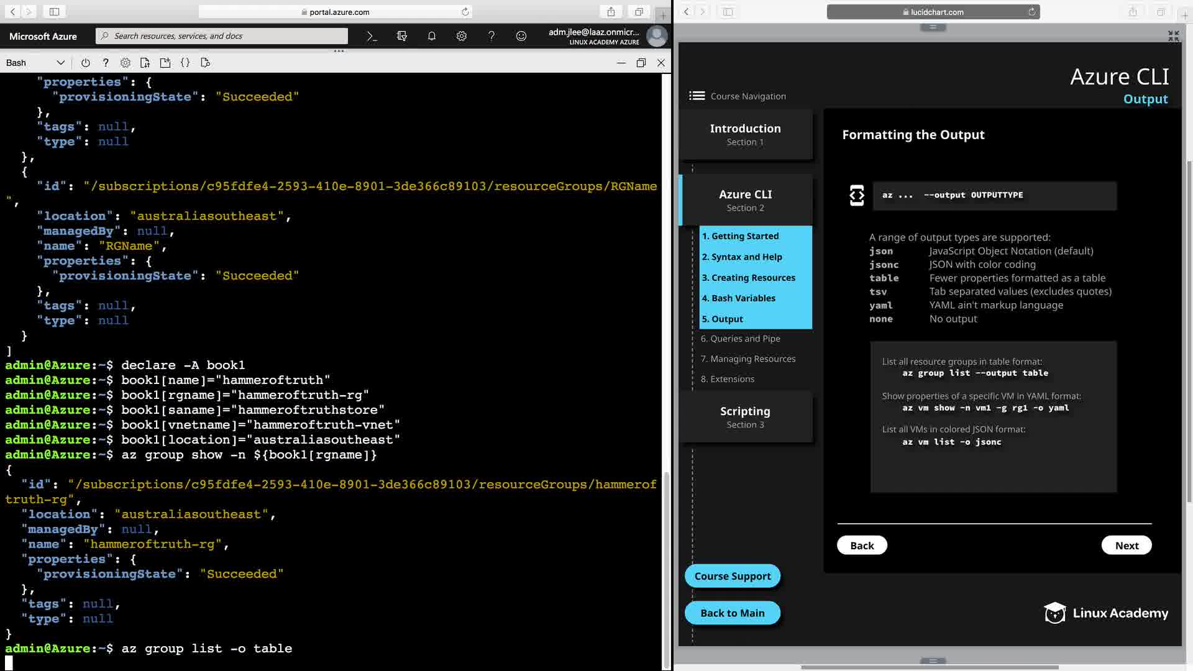Open directory and subscription filter icon
The image size is (1193, 671).
coord(401,36)
